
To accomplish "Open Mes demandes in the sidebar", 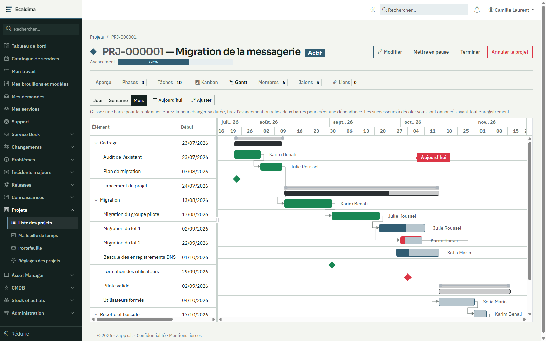I will 41,97.
